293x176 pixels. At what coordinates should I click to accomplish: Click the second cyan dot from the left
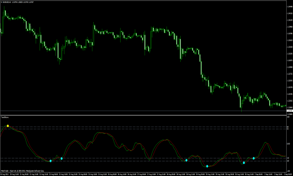(62, 158)
